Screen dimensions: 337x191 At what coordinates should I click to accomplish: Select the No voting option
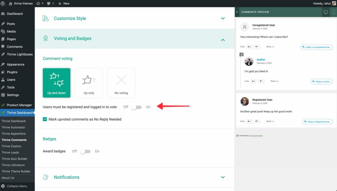click(121, 83)
